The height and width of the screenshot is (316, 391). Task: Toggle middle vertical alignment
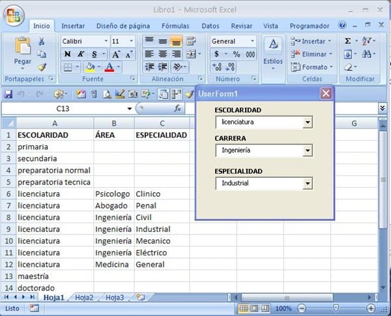point(163,41)
